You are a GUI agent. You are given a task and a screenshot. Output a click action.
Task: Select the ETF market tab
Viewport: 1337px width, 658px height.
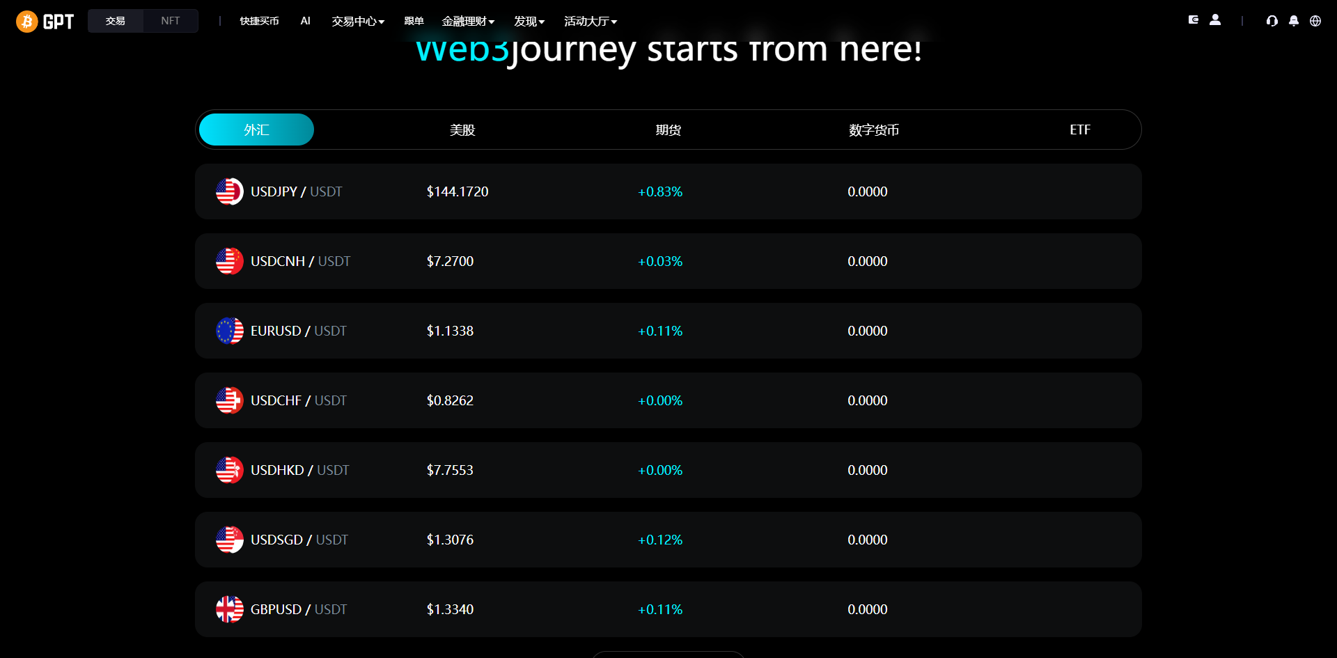(1080, 130)
